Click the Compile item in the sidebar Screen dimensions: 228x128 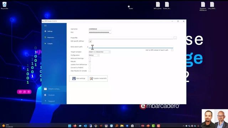click(54, 43)
